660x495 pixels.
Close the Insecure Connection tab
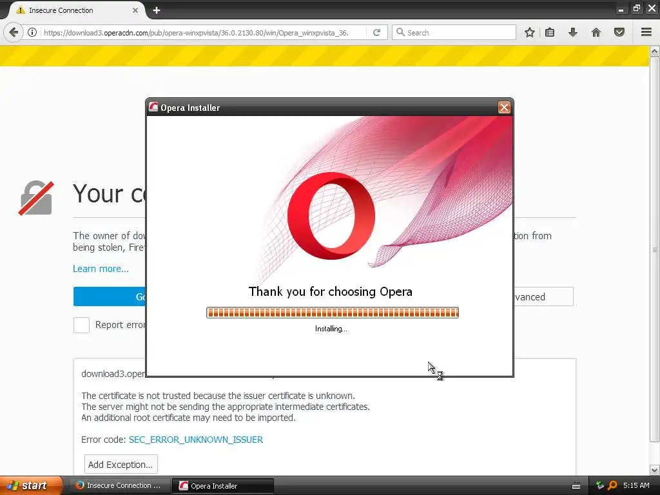[x=135, y=10]
